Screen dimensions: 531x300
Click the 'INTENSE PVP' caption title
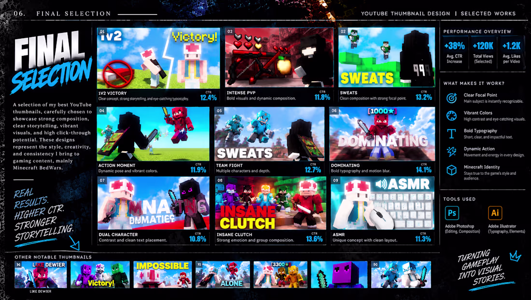pyautogui.click(x=241, y=93)
